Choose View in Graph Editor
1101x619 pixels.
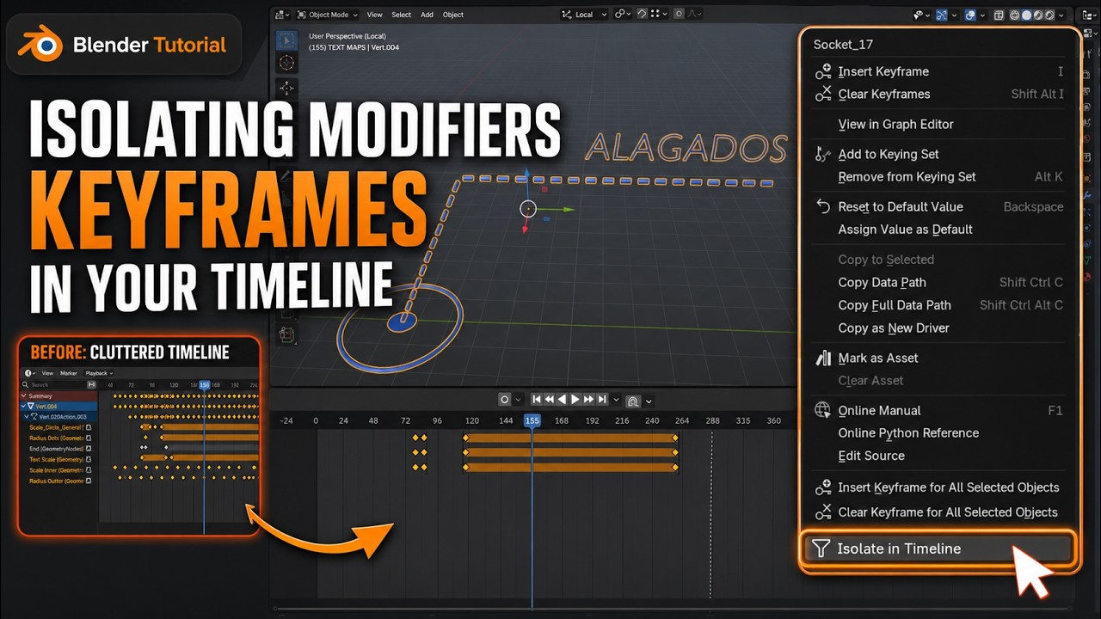[895, 124]
